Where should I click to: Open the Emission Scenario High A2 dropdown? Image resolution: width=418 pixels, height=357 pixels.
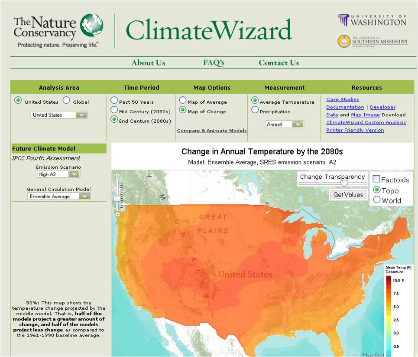pyautogui.click(x=58, y=174)
